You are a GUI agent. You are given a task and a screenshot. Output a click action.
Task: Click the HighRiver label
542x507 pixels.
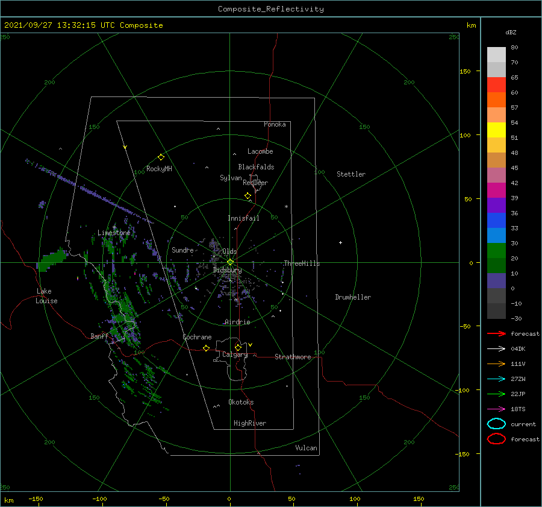tap(250, 423)
